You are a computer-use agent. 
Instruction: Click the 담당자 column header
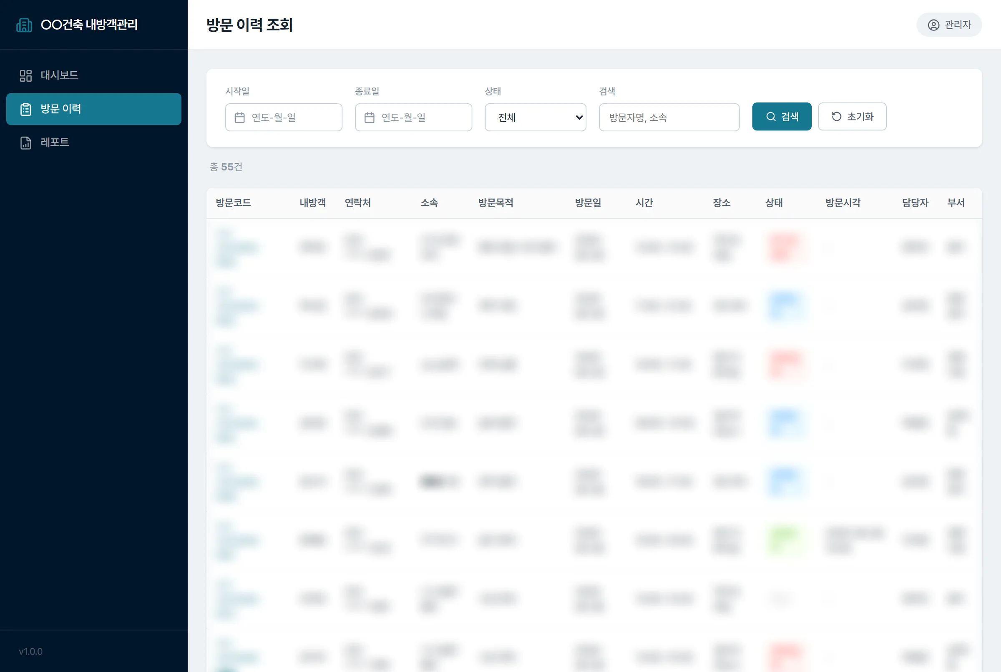(x=915, y=203)
